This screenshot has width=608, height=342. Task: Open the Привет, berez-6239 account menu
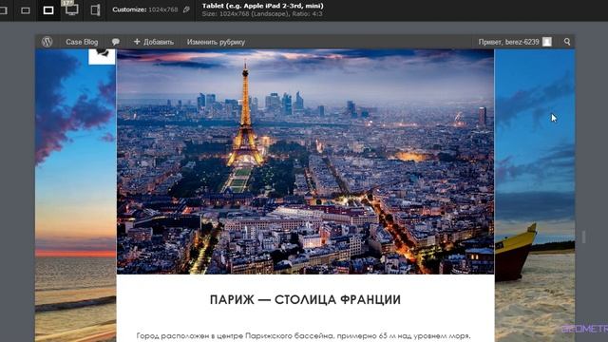tap(515, 42)
